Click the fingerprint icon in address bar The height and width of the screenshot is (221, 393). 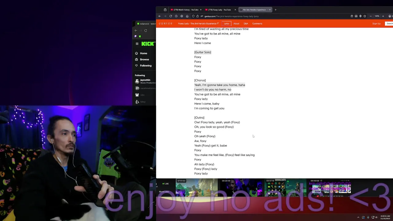tap(360, 16)
